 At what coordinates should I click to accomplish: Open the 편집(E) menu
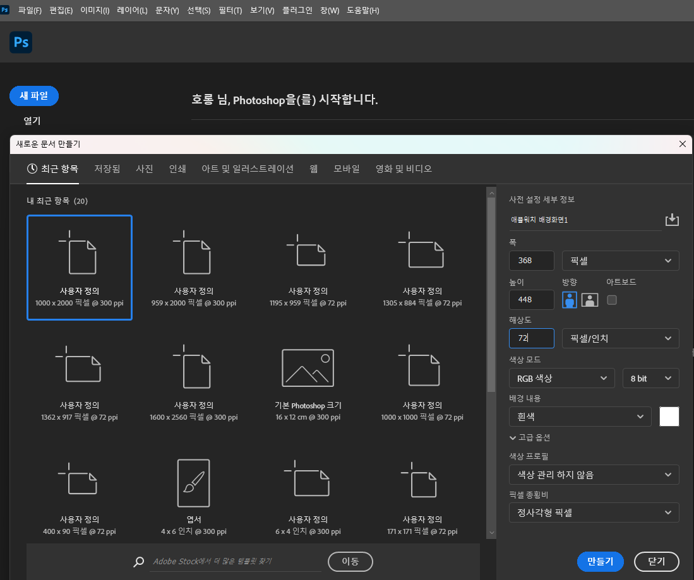click(61, 10)
